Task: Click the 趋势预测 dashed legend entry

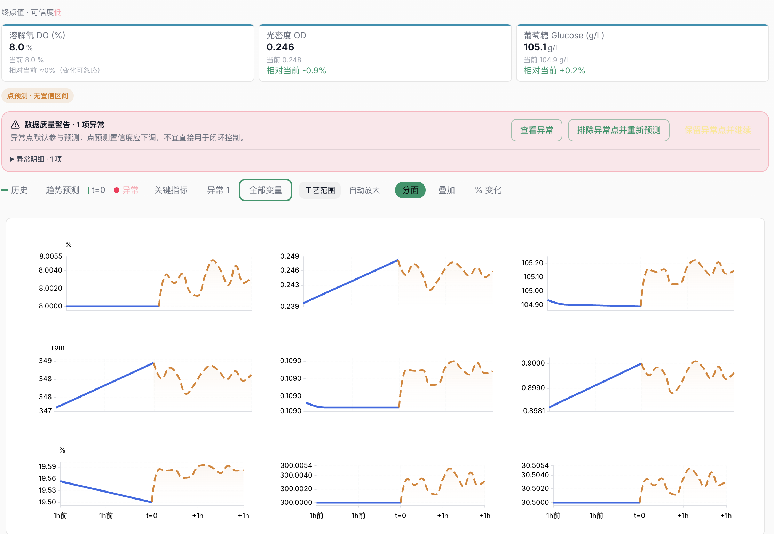Action: 58,190
